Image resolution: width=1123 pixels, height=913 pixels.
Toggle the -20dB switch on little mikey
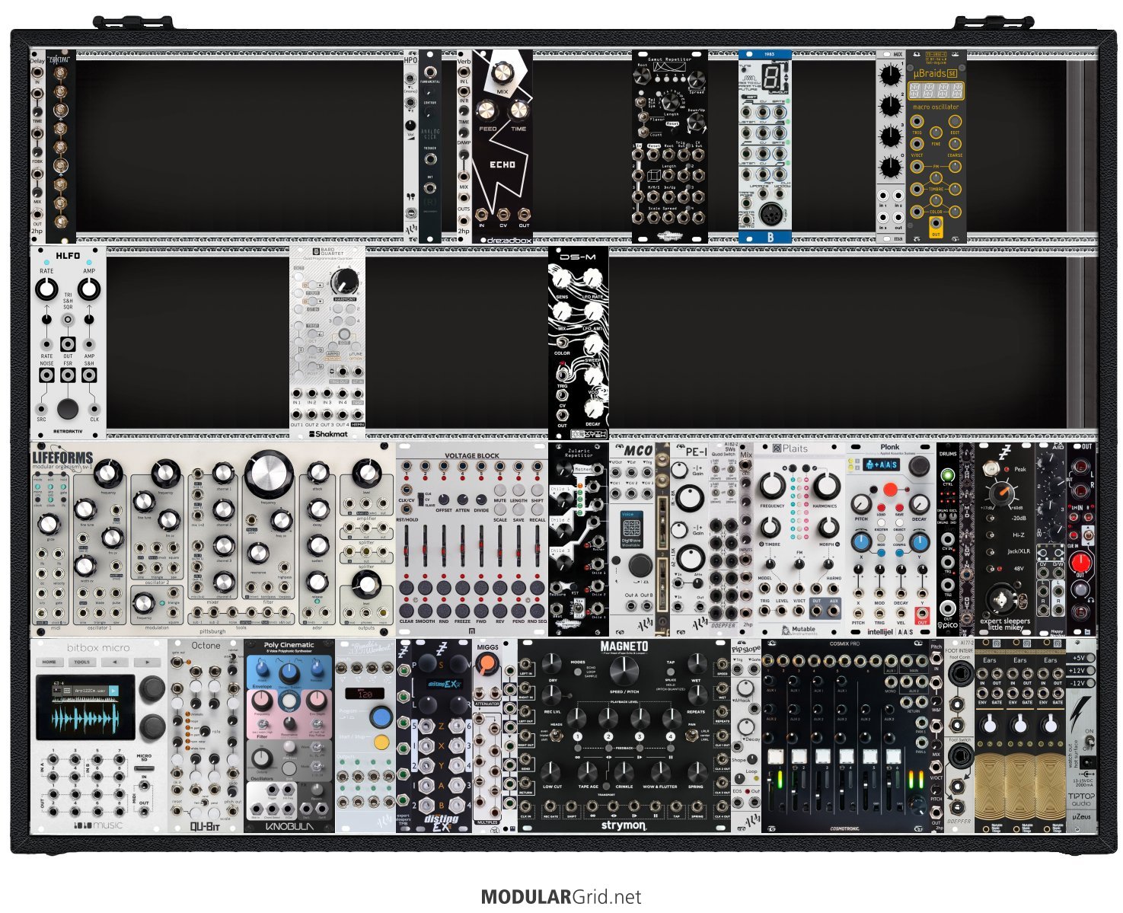992,518
